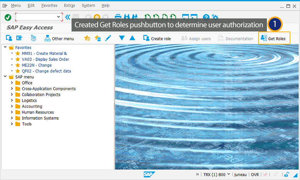Move favorite down with triangle icon

pyautogui.click(x=122, y=38)
